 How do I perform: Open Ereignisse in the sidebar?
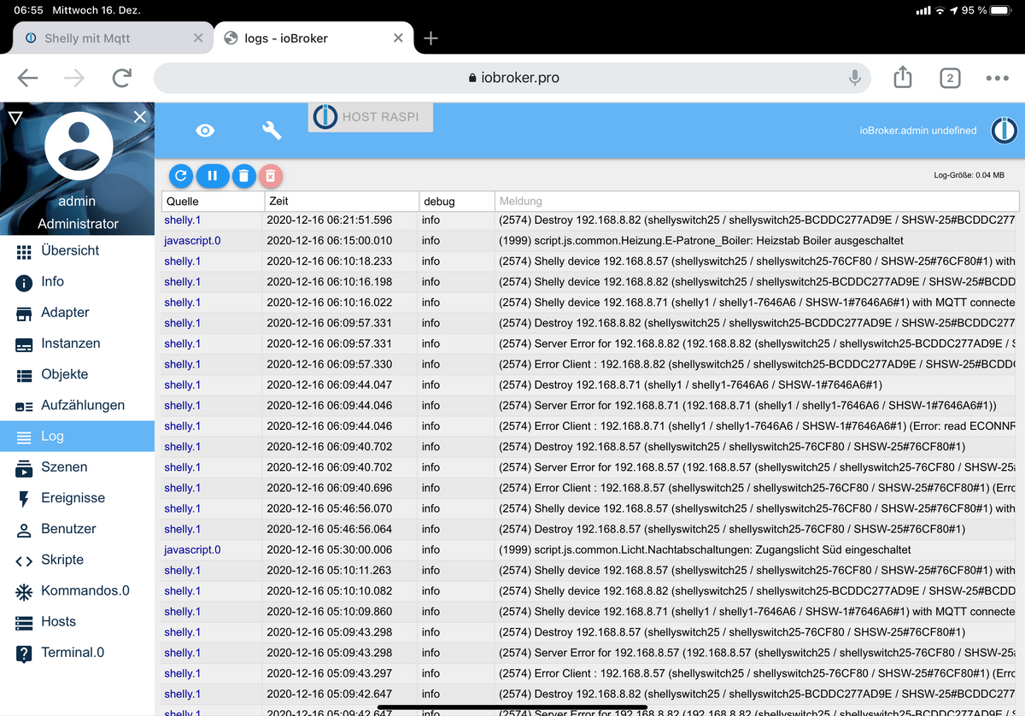tap(77, 497)
